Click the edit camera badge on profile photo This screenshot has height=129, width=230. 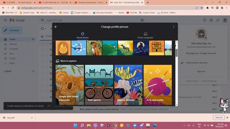[x=206, y=38]
